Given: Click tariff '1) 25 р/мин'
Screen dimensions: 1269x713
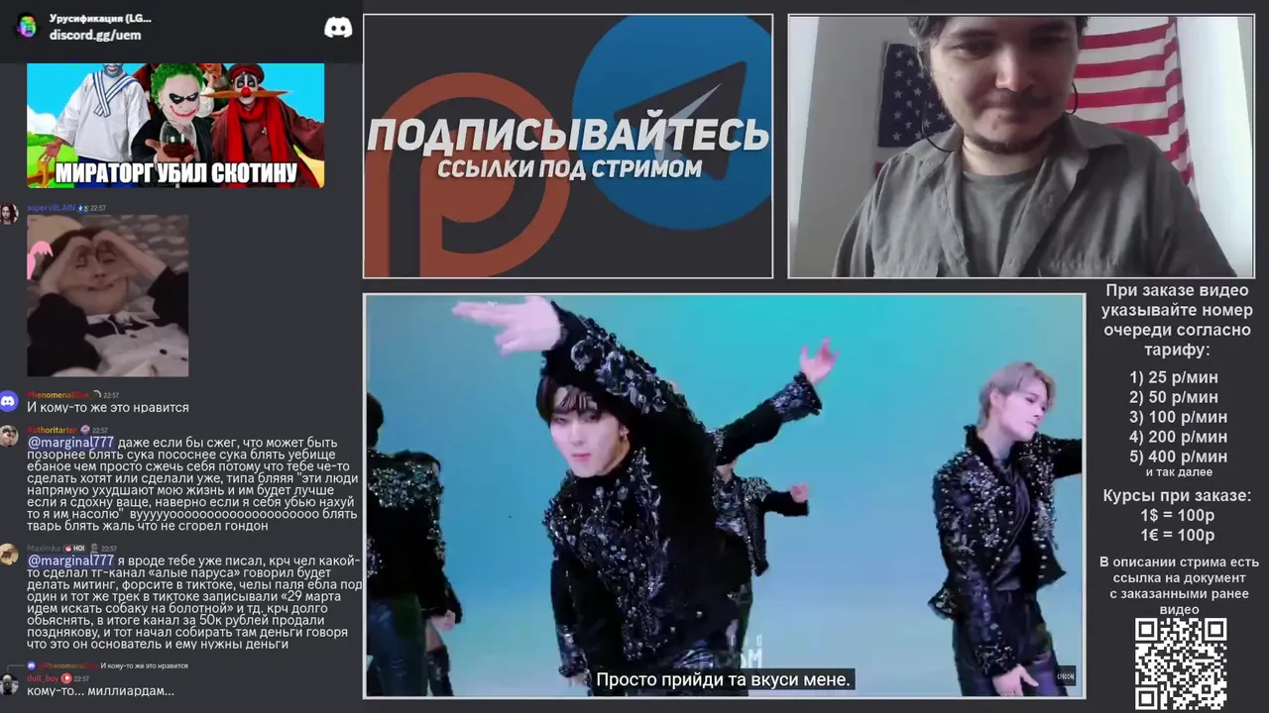Looking at the screenshot, I should (x=1174, y=377).
